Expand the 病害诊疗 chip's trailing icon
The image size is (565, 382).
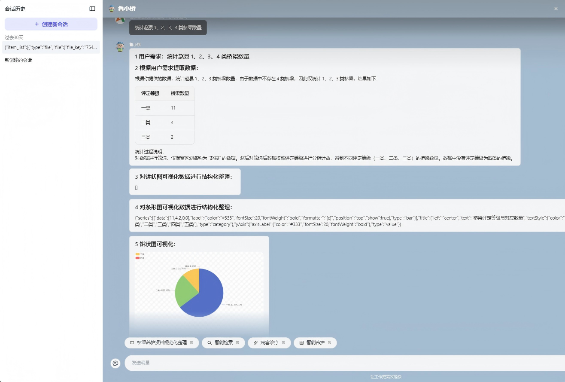pos(283,343)
